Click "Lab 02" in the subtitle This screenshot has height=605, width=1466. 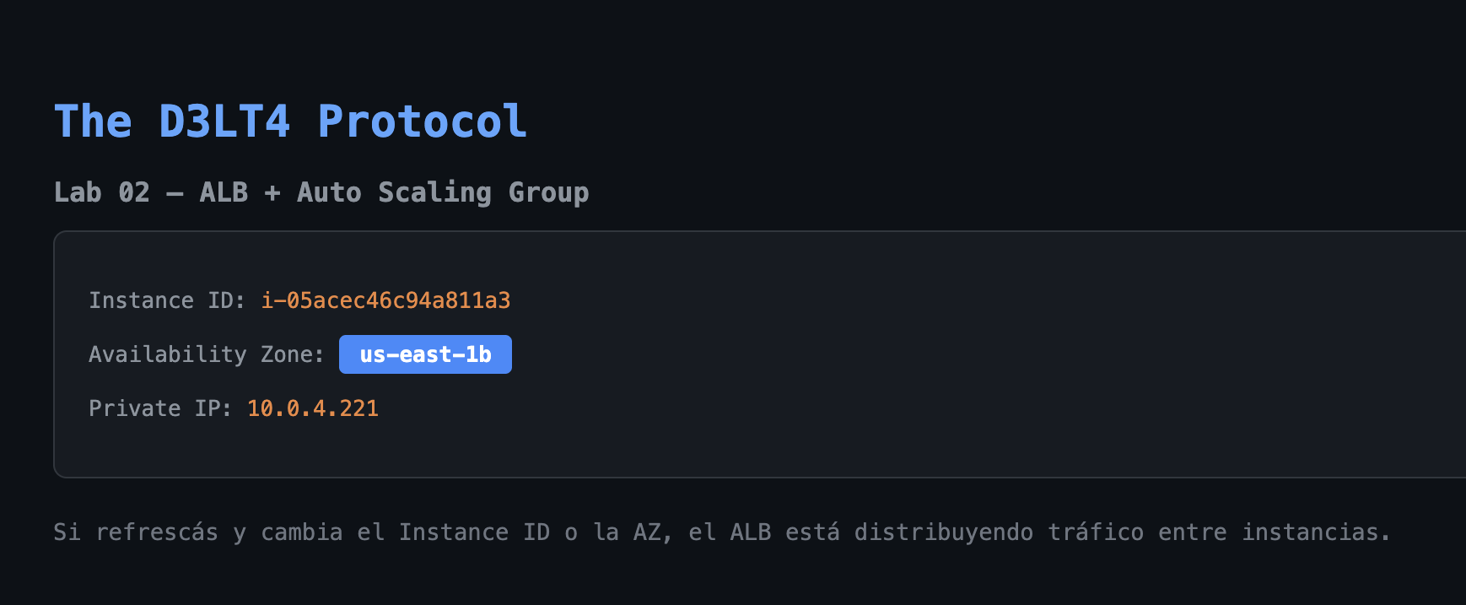101,192
